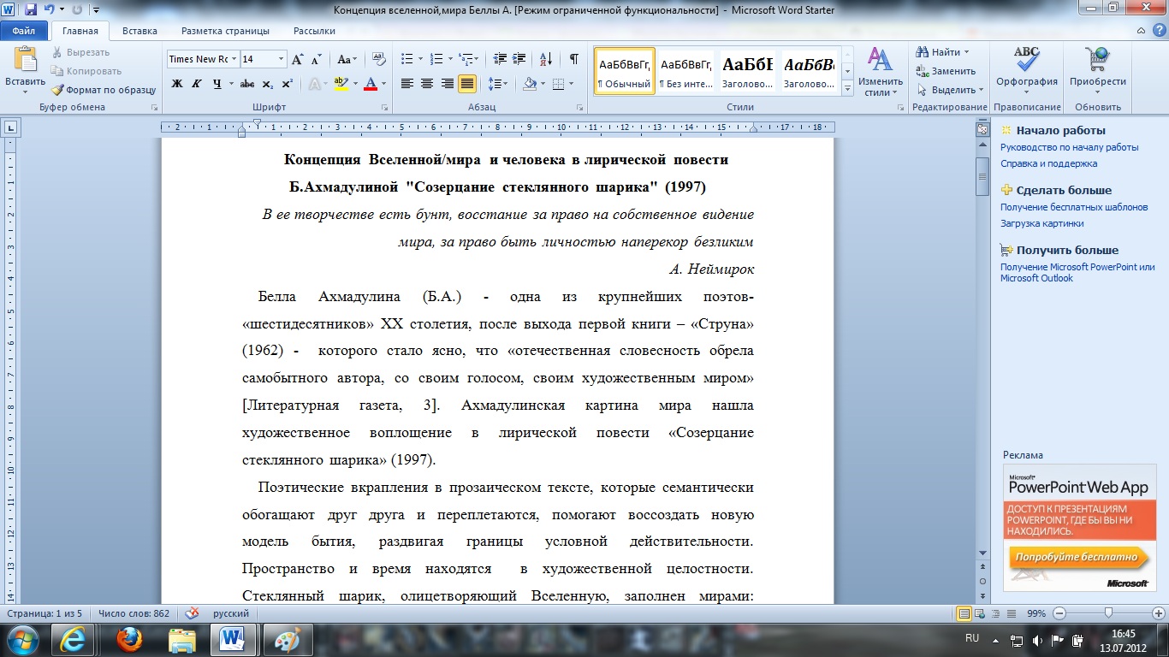The height and width of the screenshot is (657, 1169).
Task: Click the Paste (Вставить) clipboard icon
Action: pos(26,59)
